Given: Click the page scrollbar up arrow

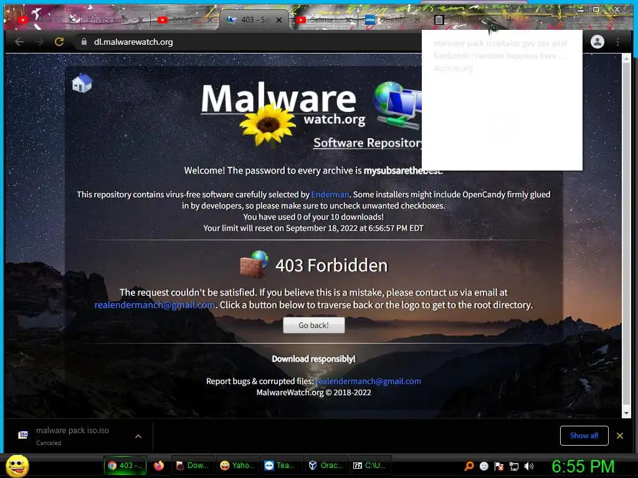Looking at the screenshot, I should [x=627, y=59].
